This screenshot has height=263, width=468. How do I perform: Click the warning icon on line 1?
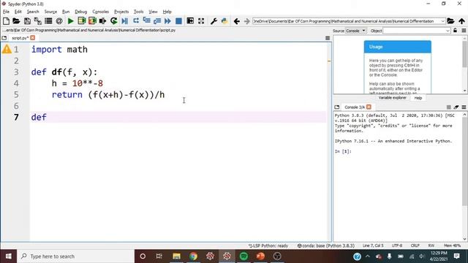[7, 49]
